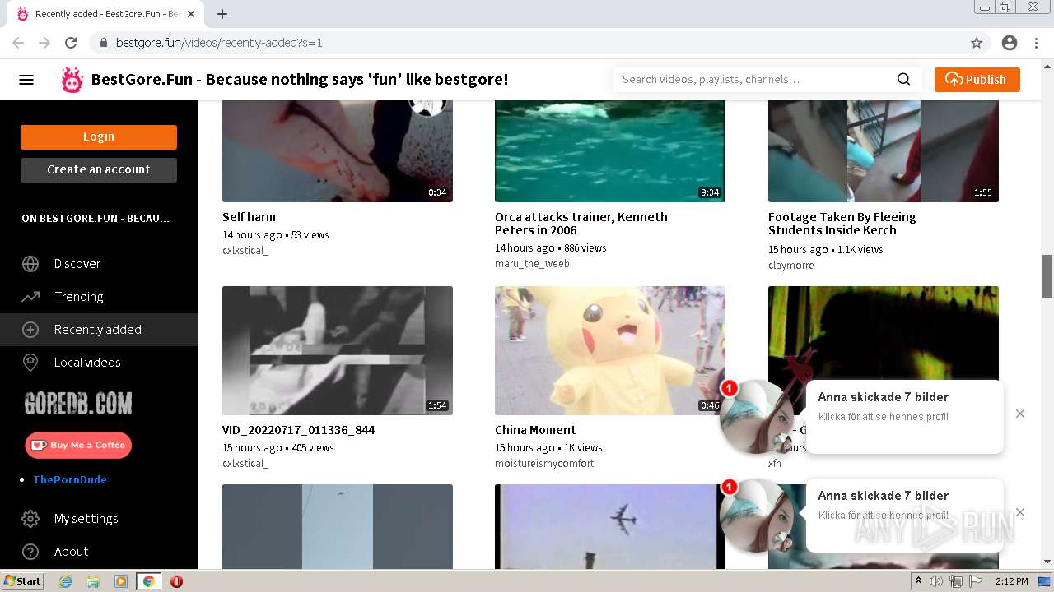Click the GOREDB.COM banner
Image resolution: width=1054 pixels, height=592 pixels.
pyautogui.click(x=78, y=404)
